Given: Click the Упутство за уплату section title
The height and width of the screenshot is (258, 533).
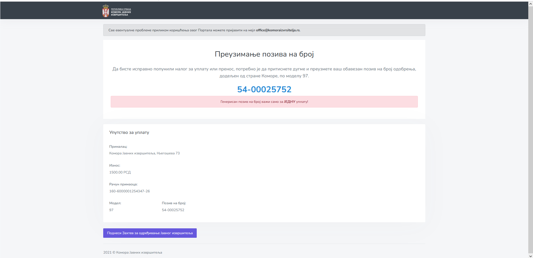Looking at the screenshot, I should (129, 132).
